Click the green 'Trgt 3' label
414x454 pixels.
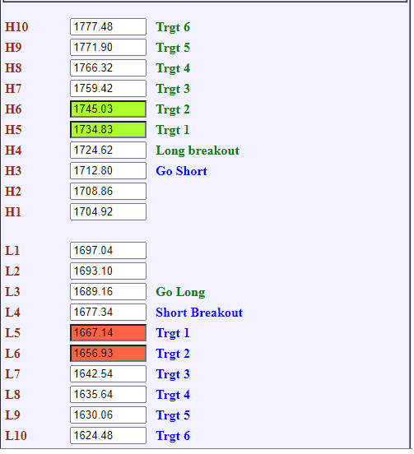[x=173, y=89]
